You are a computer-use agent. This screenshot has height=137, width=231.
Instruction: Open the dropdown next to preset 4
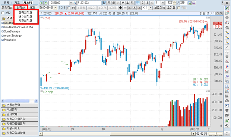click(163, 3)
